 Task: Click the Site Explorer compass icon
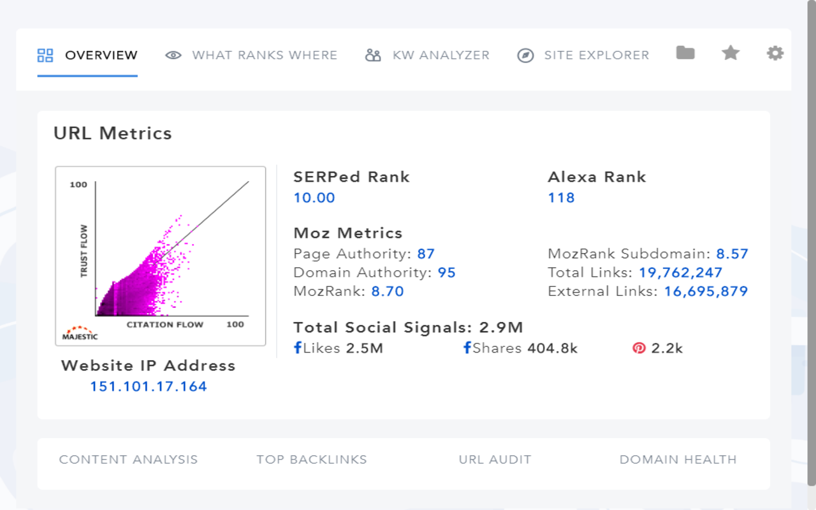click(x=525, y=55)
